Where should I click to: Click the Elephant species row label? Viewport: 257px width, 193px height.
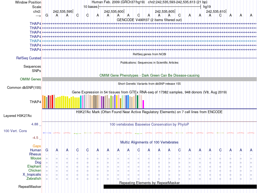click(34, 166)
